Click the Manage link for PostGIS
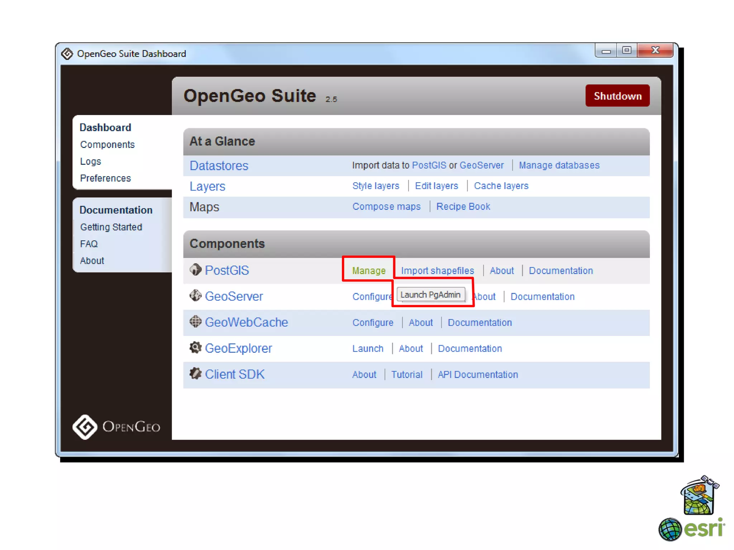 coord(369,271)
